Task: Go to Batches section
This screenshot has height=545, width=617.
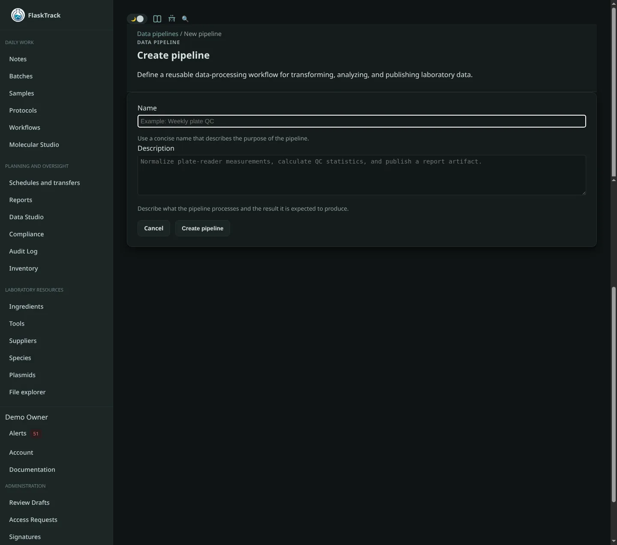Action: click(21, 76)
